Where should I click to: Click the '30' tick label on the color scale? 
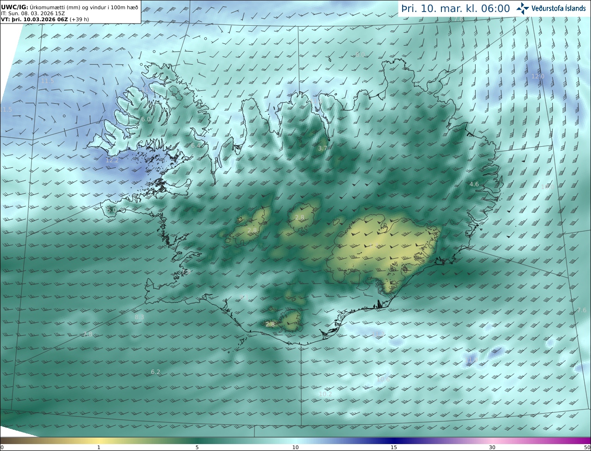tap(492, 447)
